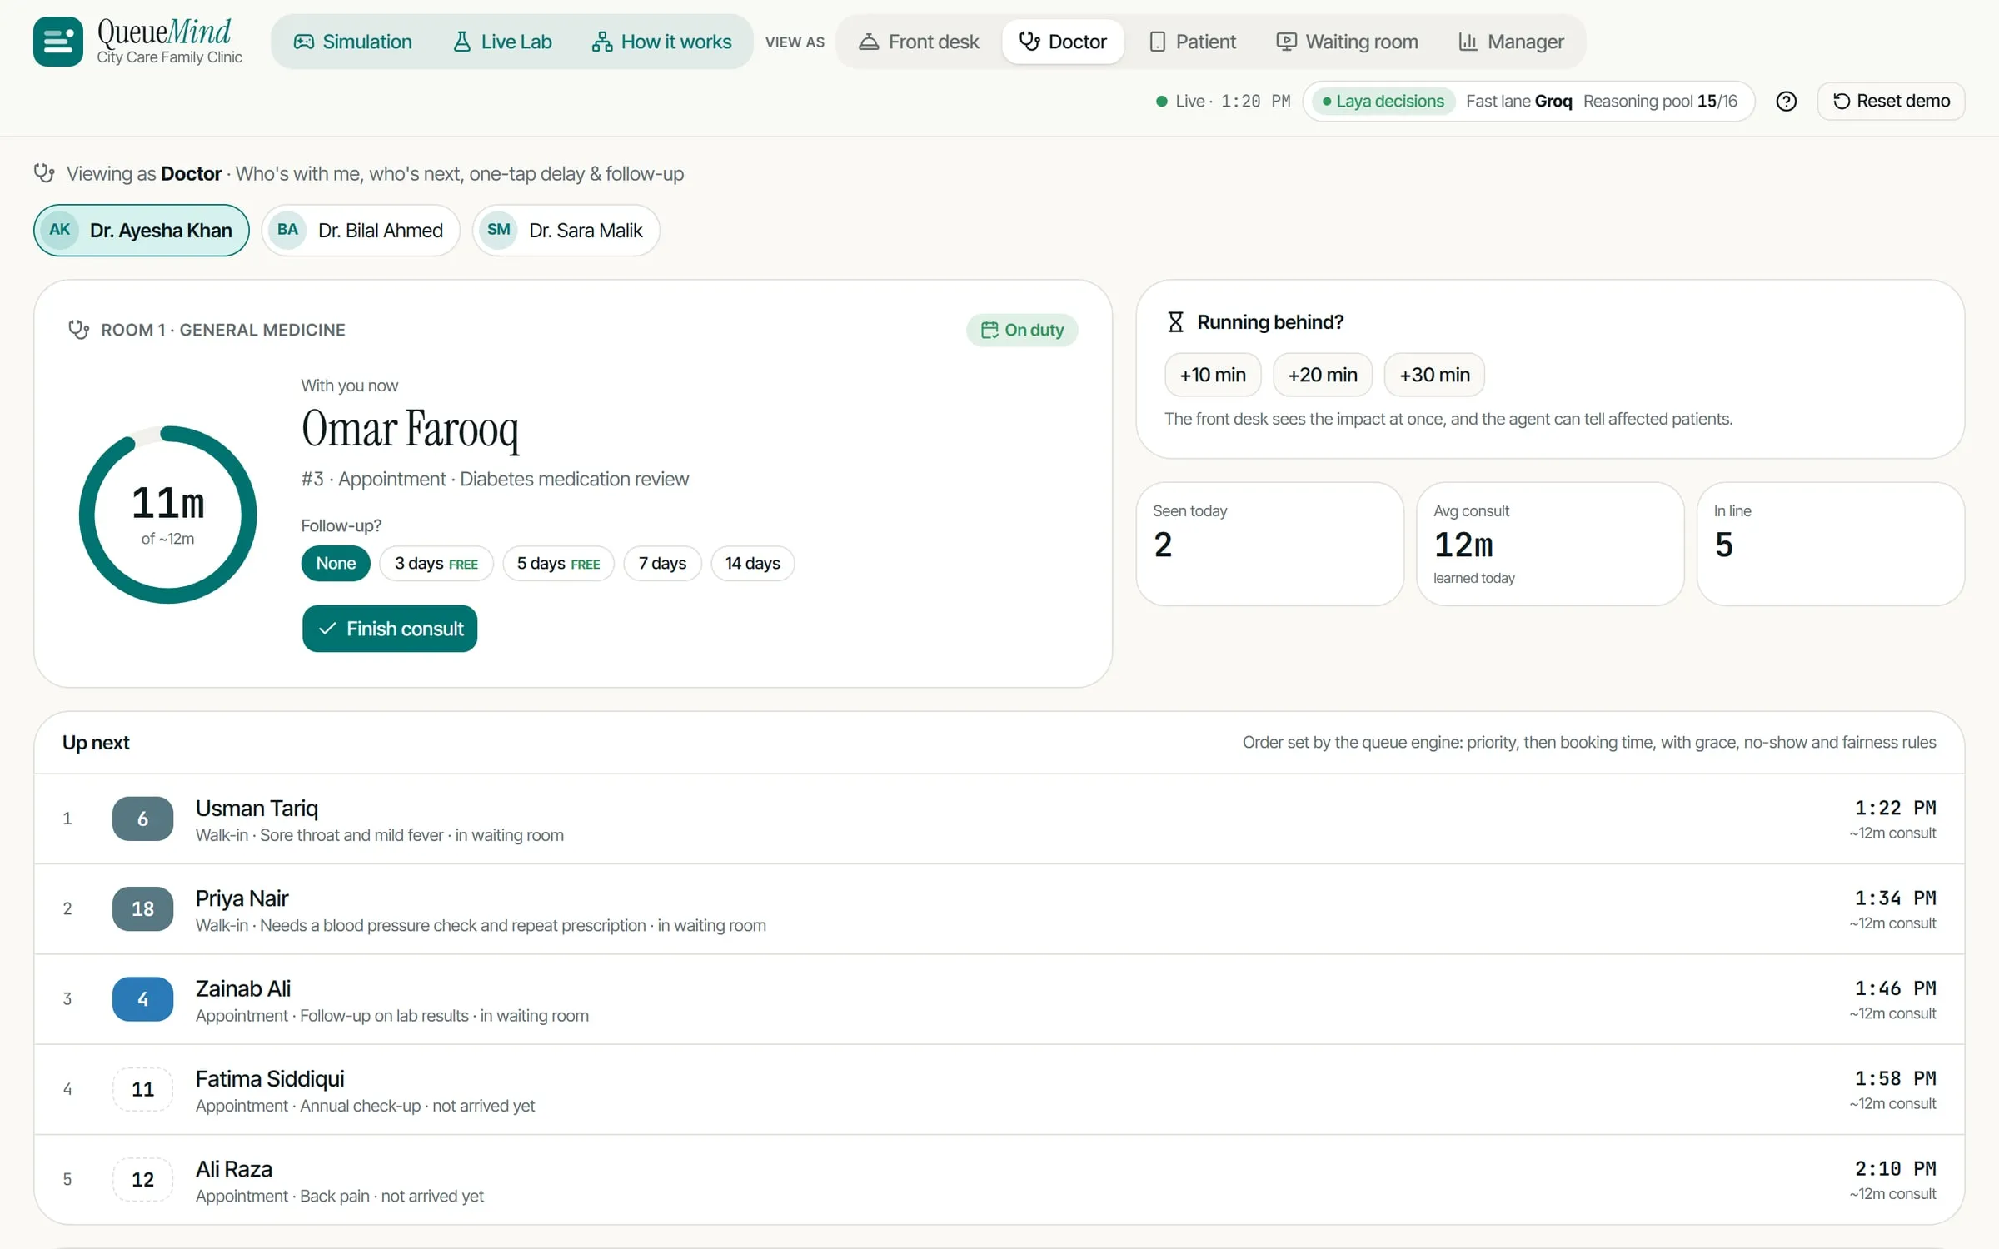1999x1249 pixels.
Task: Choose the 14 days follow-up option
Action: tap(752, 563)
